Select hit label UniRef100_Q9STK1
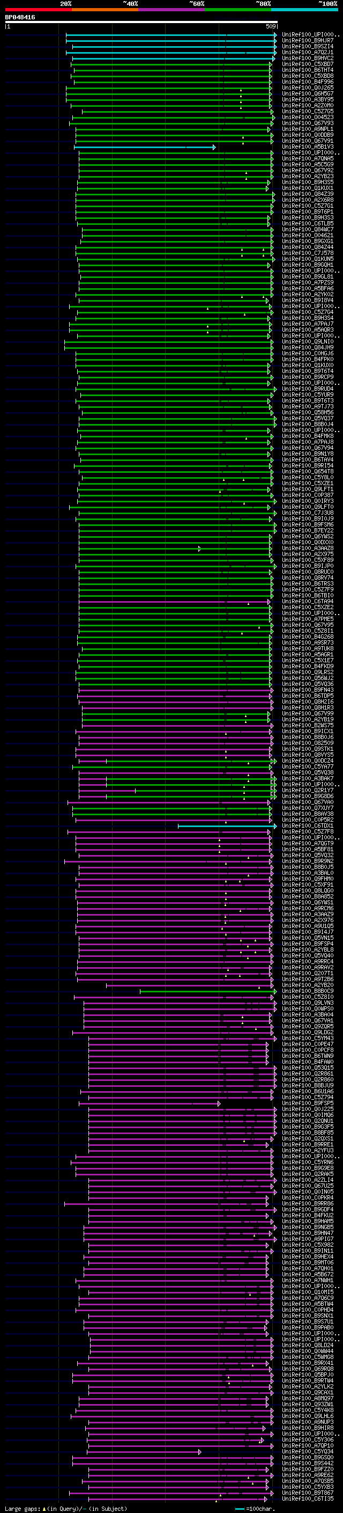The image size is (343, 1513). 308,749
